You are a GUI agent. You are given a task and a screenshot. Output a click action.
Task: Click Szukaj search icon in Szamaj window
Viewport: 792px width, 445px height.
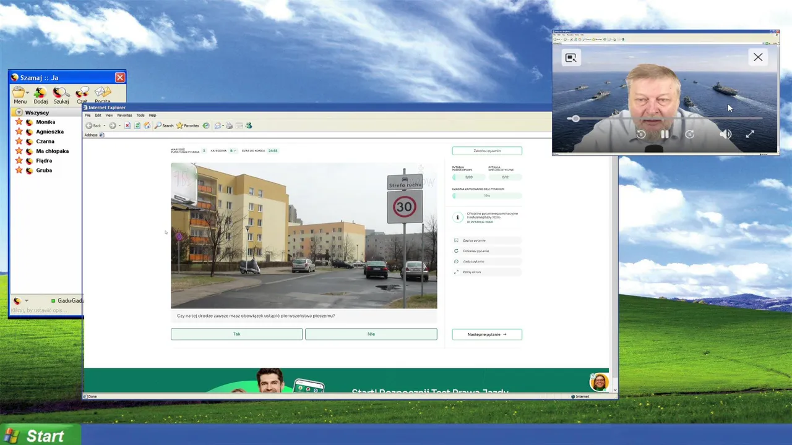coord(61,95)
